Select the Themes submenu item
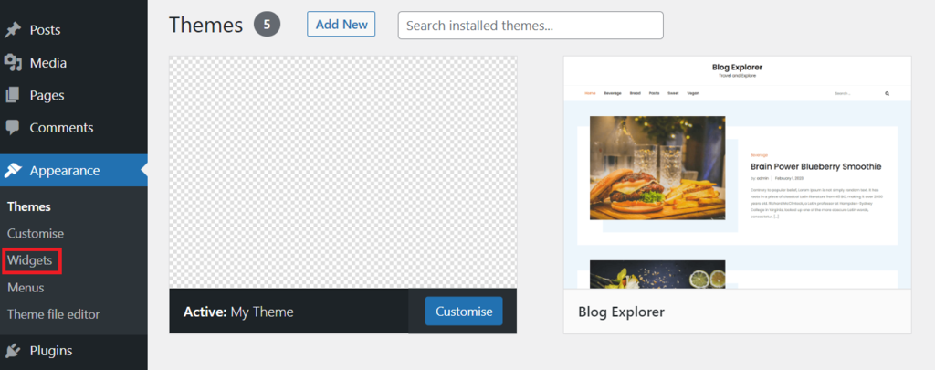Screen dimensions: 935x370 28,207
